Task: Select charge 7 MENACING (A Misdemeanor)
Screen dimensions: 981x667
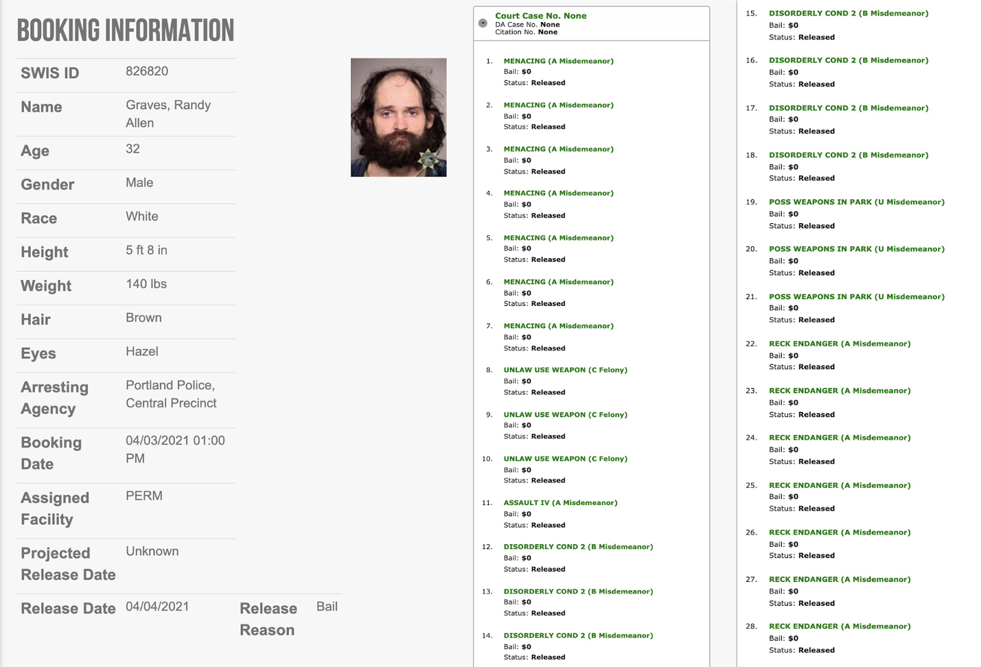Action: coord(559,326)
